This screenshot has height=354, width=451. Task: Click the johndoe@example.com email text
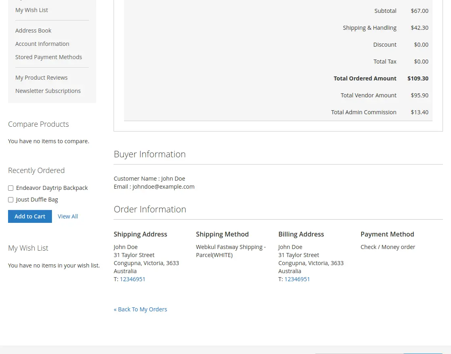(163, 187)
